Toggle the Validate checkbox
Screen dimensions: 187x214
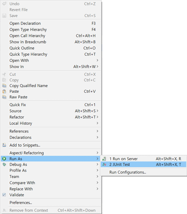click(x=4, y=195)
